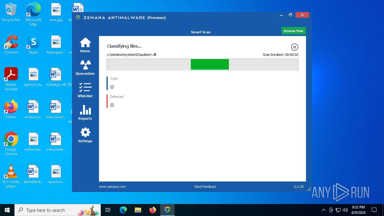Click the Scan Duration timer
This screenshot has width=384, height=216.
[x=280, y=55]
